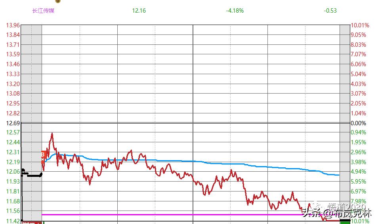
Task: Click the 13.33 price axis label
Action: coord(13,74)
